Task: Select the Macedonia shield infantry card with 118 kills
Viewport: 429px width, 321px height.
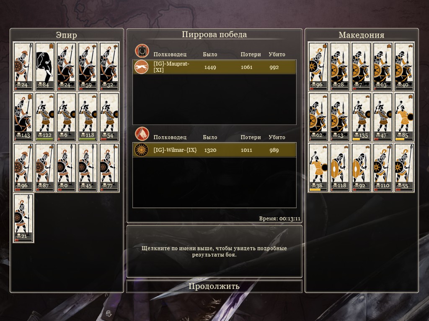Action: pos(339,168)
